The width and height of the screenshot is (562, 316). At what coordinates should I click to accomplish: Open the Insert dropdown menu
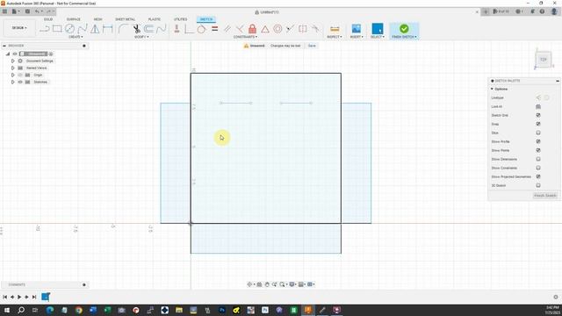[357, 37]
